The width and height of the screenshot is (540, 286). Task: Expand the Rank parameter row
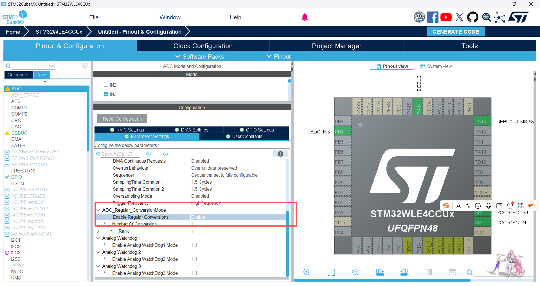point(98,231)
